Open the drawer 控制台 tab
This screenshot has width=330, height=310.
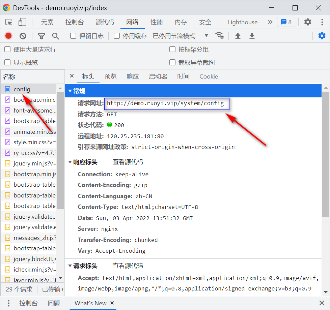click(28, 303)
